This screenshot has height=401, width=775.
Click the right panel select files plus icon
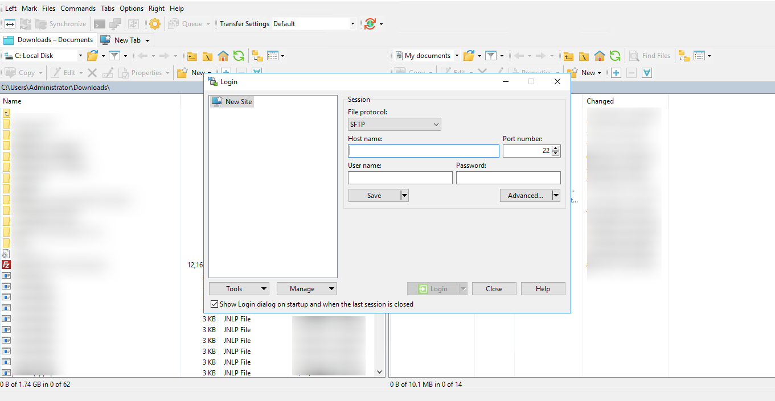[616, 73]
